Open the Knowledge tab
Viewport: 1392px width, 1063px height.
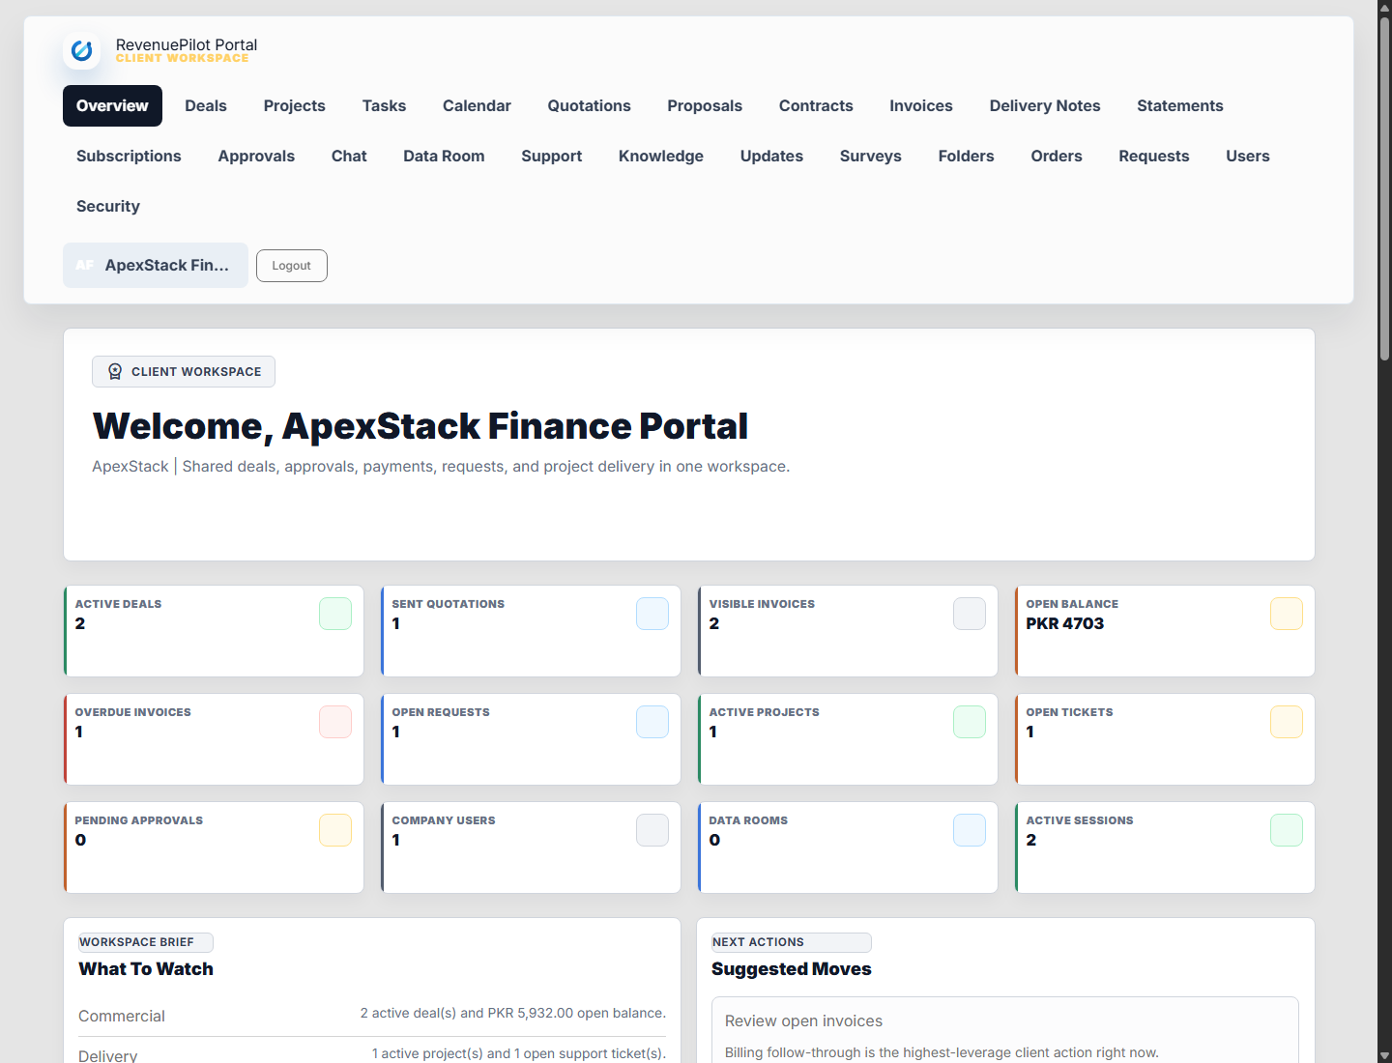pos(661,157)
